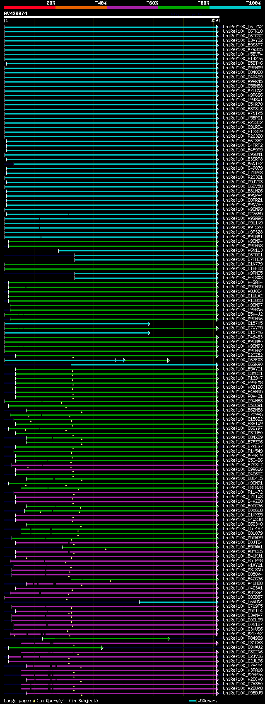
Task: Click label UniRef100_P84989
Action: point(243,638)
